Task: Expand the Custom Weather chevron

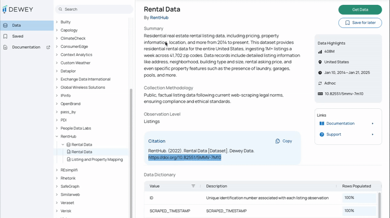Action: click(57, 63)
